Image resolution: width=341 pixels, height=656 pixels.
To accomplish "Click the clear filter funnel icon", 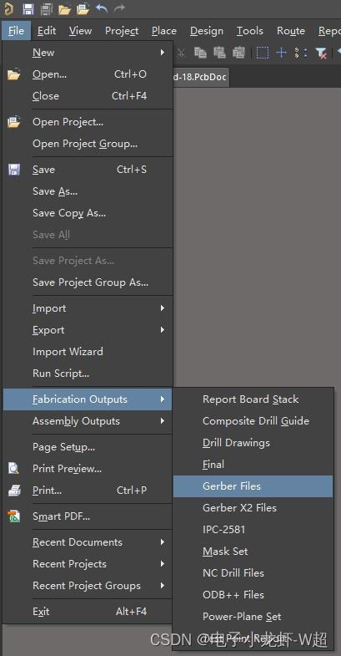I will [320, 53].
